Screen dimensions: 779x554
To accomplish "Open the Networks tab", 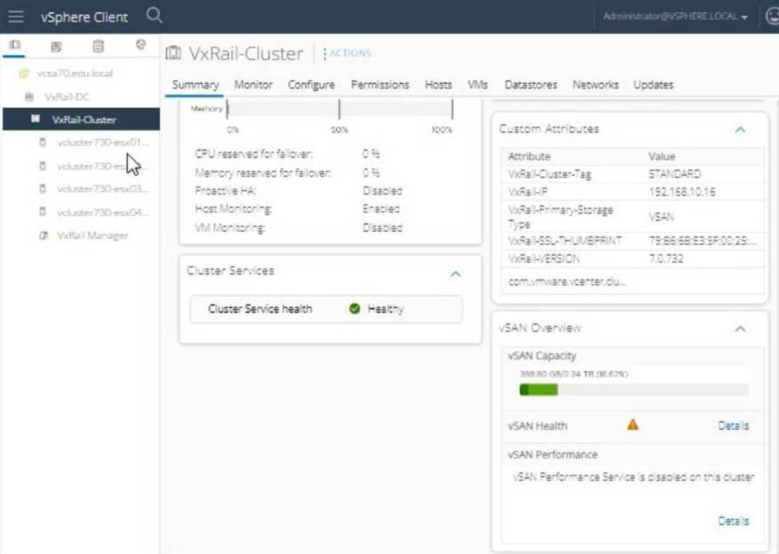I will pyautogui.click(x=595, y=85).
